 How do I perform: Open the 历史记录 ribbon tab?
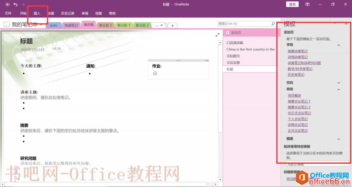coord(68,13)
